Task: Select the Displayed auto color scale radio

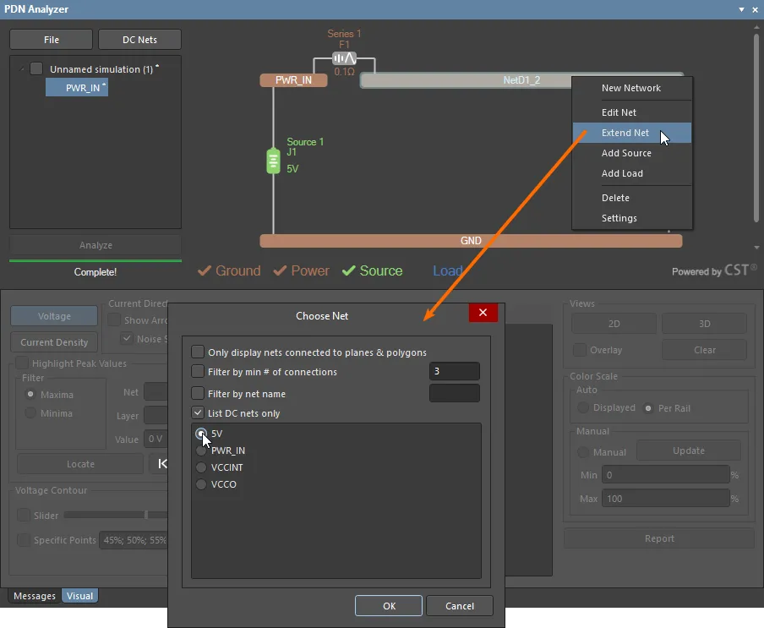Action: (583, 407)
